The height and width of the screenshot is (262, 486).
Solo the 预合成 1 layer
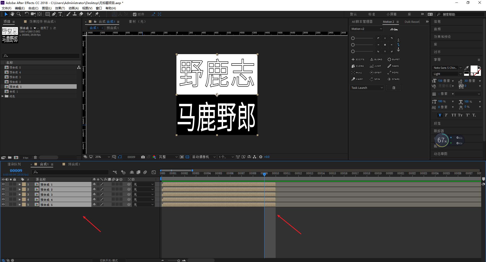(11, 184)
